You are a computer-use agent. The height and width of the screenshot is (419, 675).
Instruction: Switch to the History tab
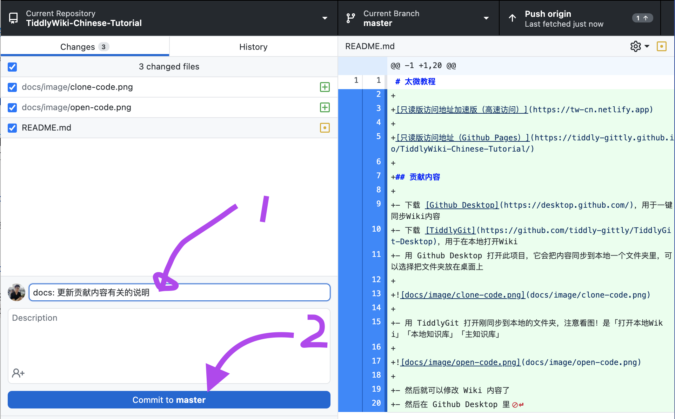253,46
